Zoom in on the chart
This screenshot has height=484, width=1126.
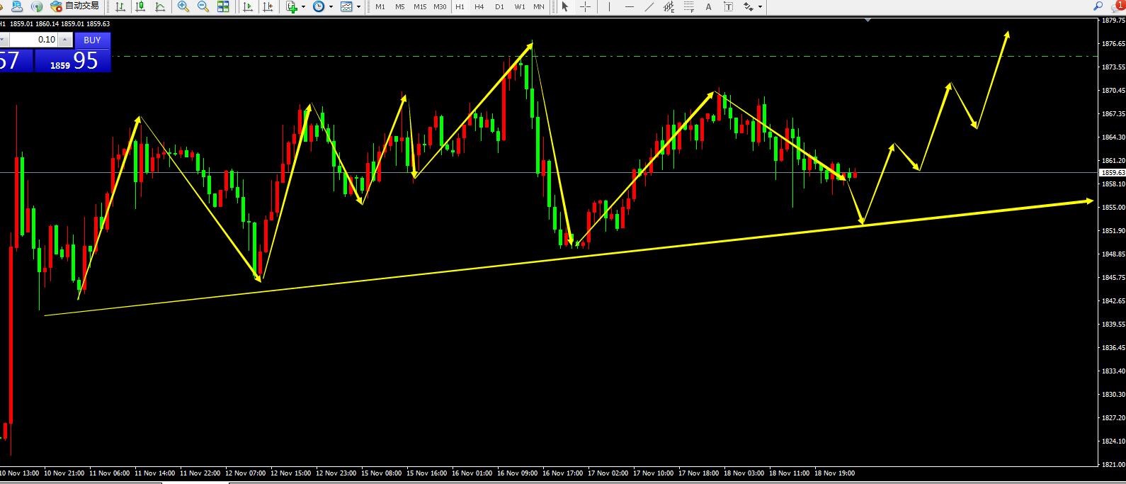[x=183, y=6]
